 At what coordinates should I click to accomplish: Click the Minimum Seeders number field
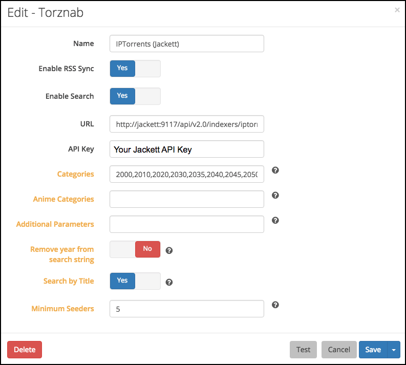[186, 309]
